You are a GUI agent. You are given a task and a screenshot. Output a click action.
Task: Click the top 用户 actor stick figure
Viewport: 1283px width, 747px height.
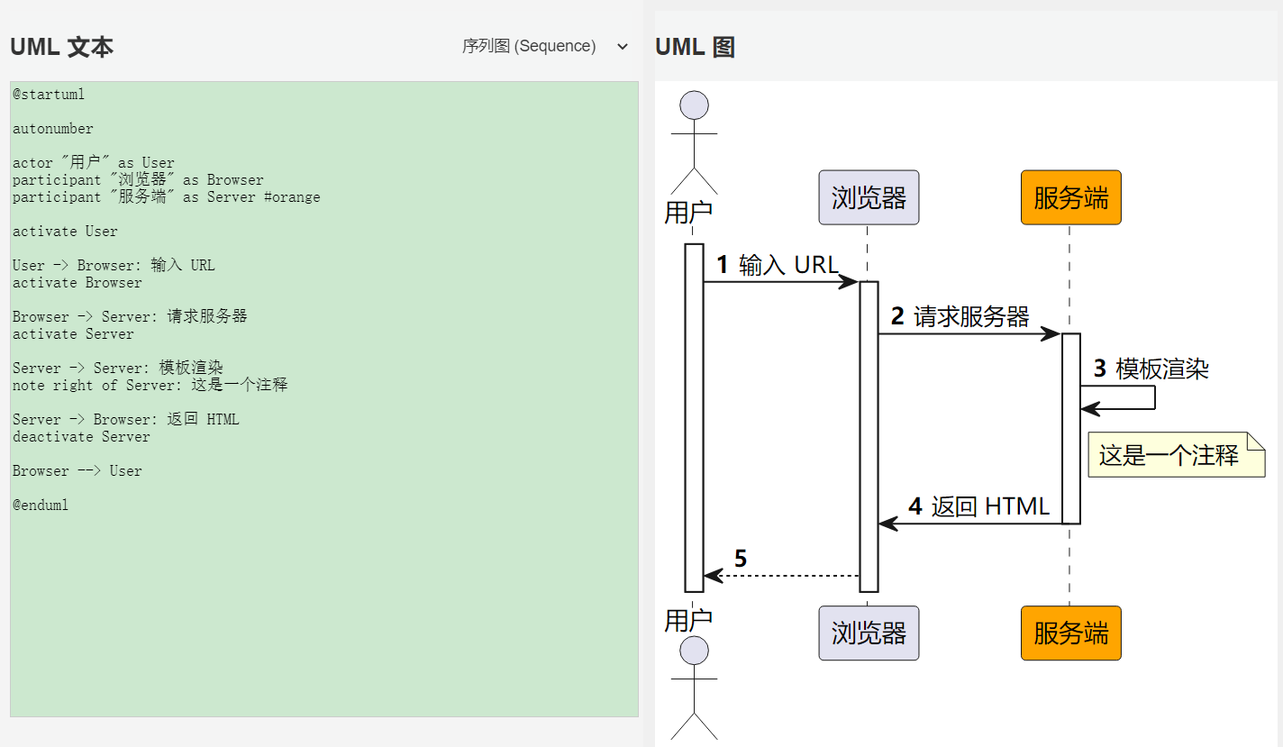tap(694, 142)
